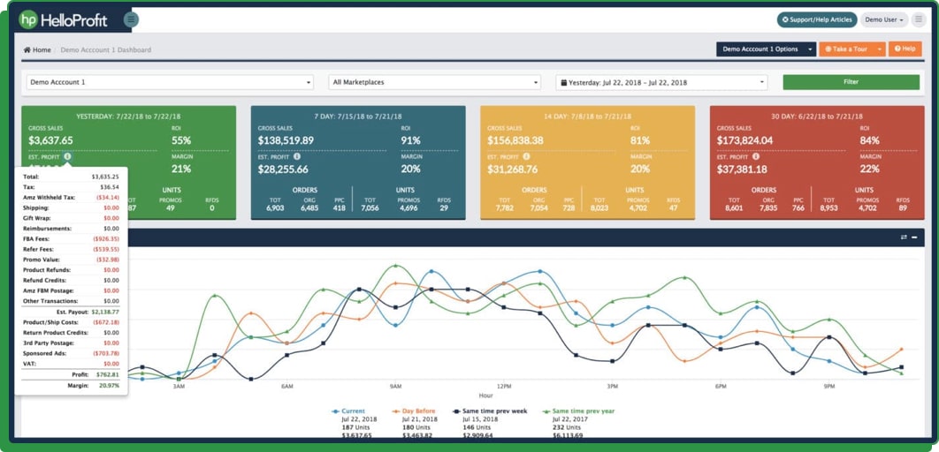Open the gray hamburger menu beside Demo User
939x452 pixels.
(919, 19)
